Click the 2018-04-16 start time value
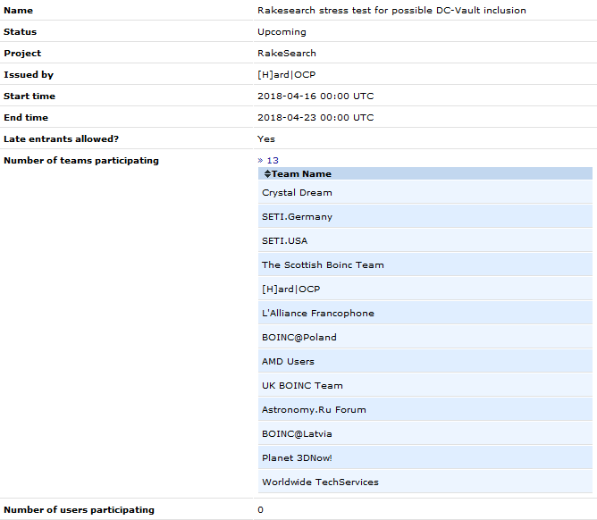This screenshot has height=520, width=597. click(x=315, y=96)
